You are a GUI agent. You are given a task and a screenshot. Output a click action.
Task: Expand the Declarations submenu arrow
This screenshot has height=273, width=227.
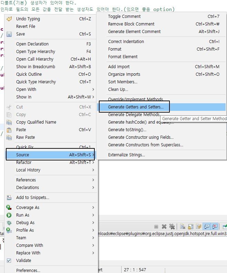click(93, 188)
